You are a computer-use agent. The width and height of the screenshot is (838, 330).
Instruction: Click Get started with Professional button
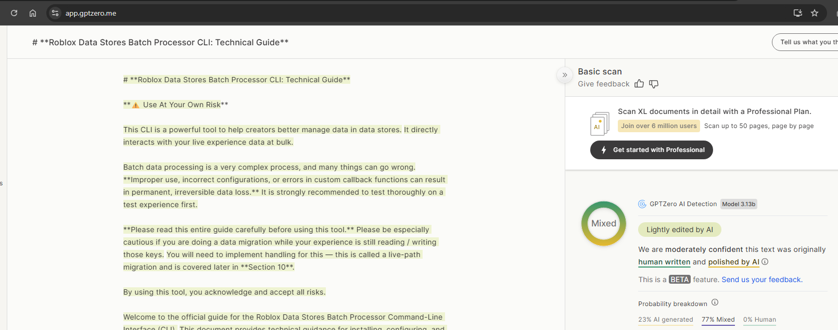click(652, 150)
